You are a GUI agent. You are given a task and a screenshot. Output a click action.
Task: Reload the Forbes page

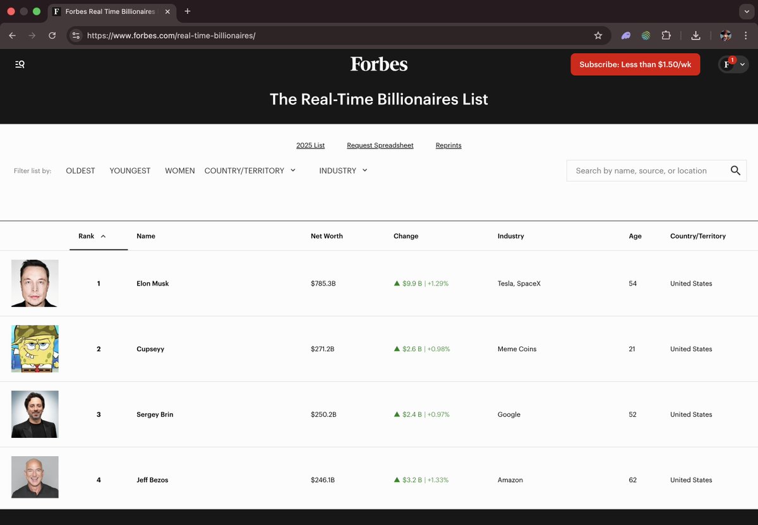click(52, 35)
